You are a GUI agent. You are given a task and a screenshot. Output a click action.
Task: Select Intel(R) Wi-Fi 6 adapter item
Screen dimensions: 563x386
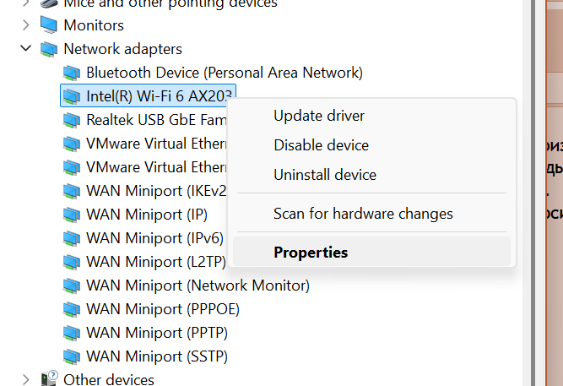click(x=148, y=96)
